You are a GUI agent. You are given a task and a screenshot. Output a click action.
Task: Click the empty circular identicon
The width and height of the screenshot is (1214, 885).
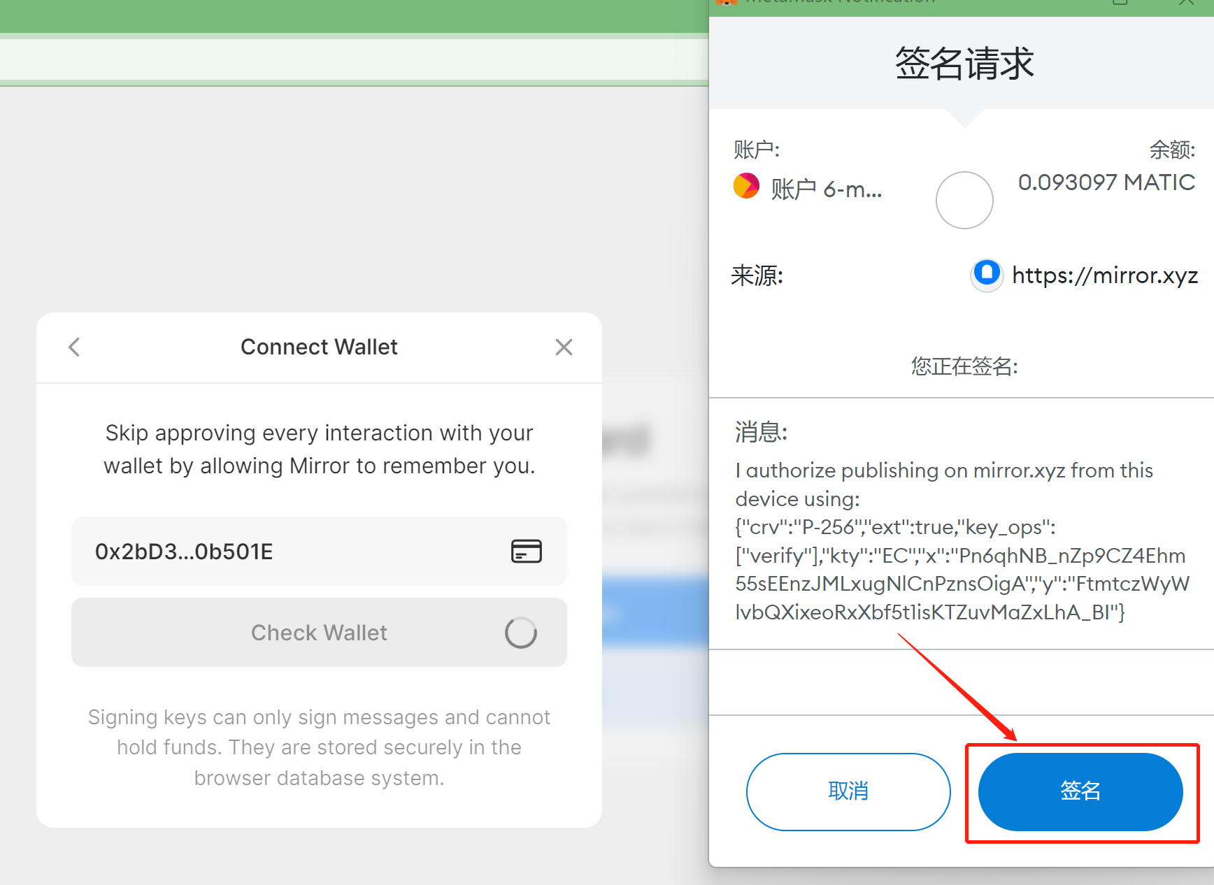[x=964, y=200]
